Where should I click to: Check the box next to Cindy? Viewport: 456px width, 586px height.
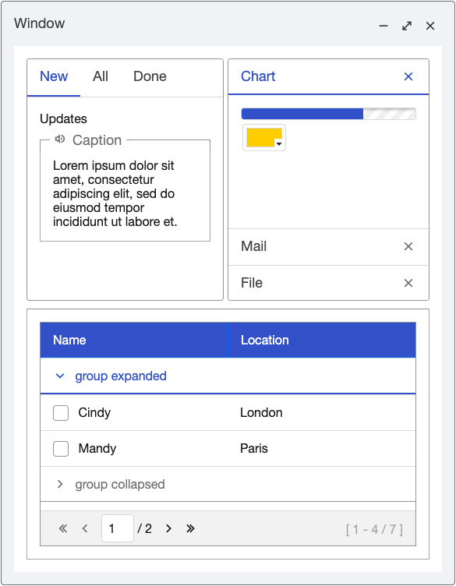click(61, 413)
